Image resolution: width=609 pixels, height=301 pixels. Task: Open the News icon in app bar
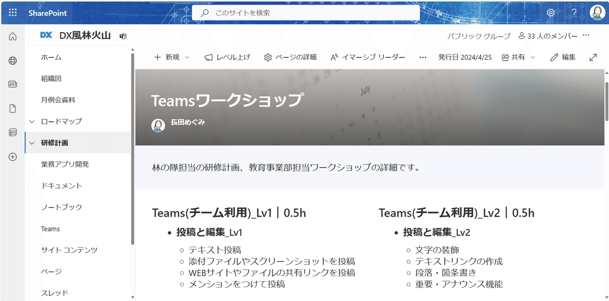coord(13,84)
